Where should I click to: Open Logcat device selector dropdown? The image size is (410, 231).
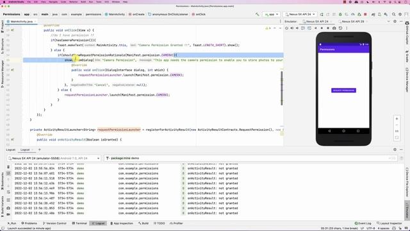tap(54, 158)
